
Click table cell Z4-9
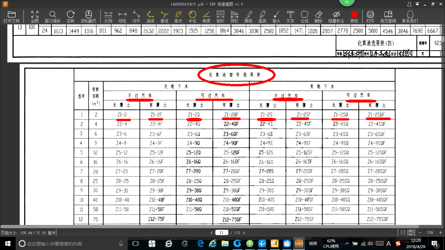pos(122,143)
